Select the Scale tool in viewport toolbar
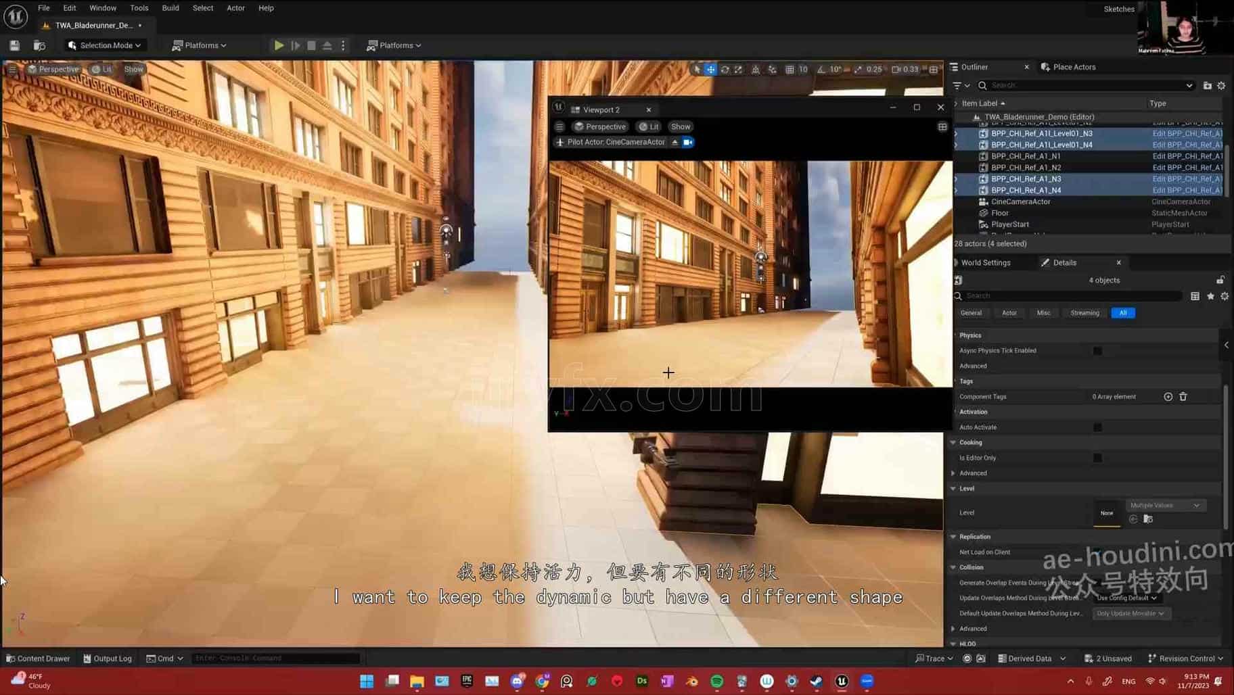This screenshot has width=1234, height=695. point(738,69)
